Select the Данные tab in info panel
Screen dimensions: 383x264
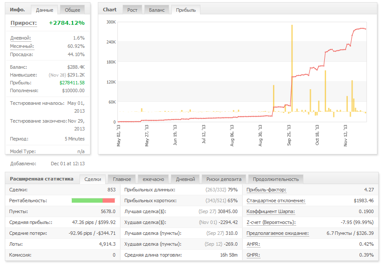coord(45,10)
